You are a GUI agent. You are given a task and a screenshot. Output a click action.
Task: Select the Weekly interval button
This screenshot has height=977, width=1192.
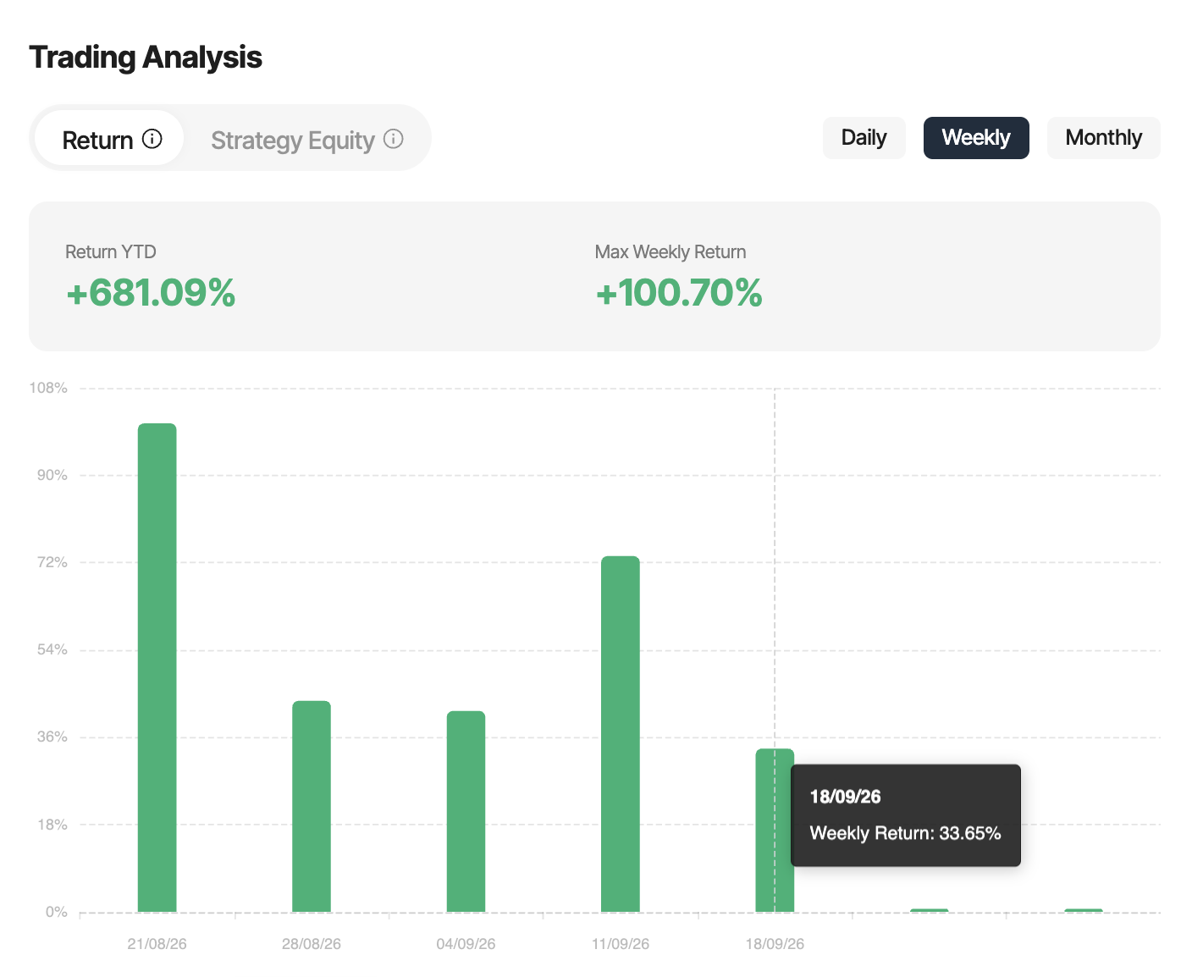coord(976,138)
